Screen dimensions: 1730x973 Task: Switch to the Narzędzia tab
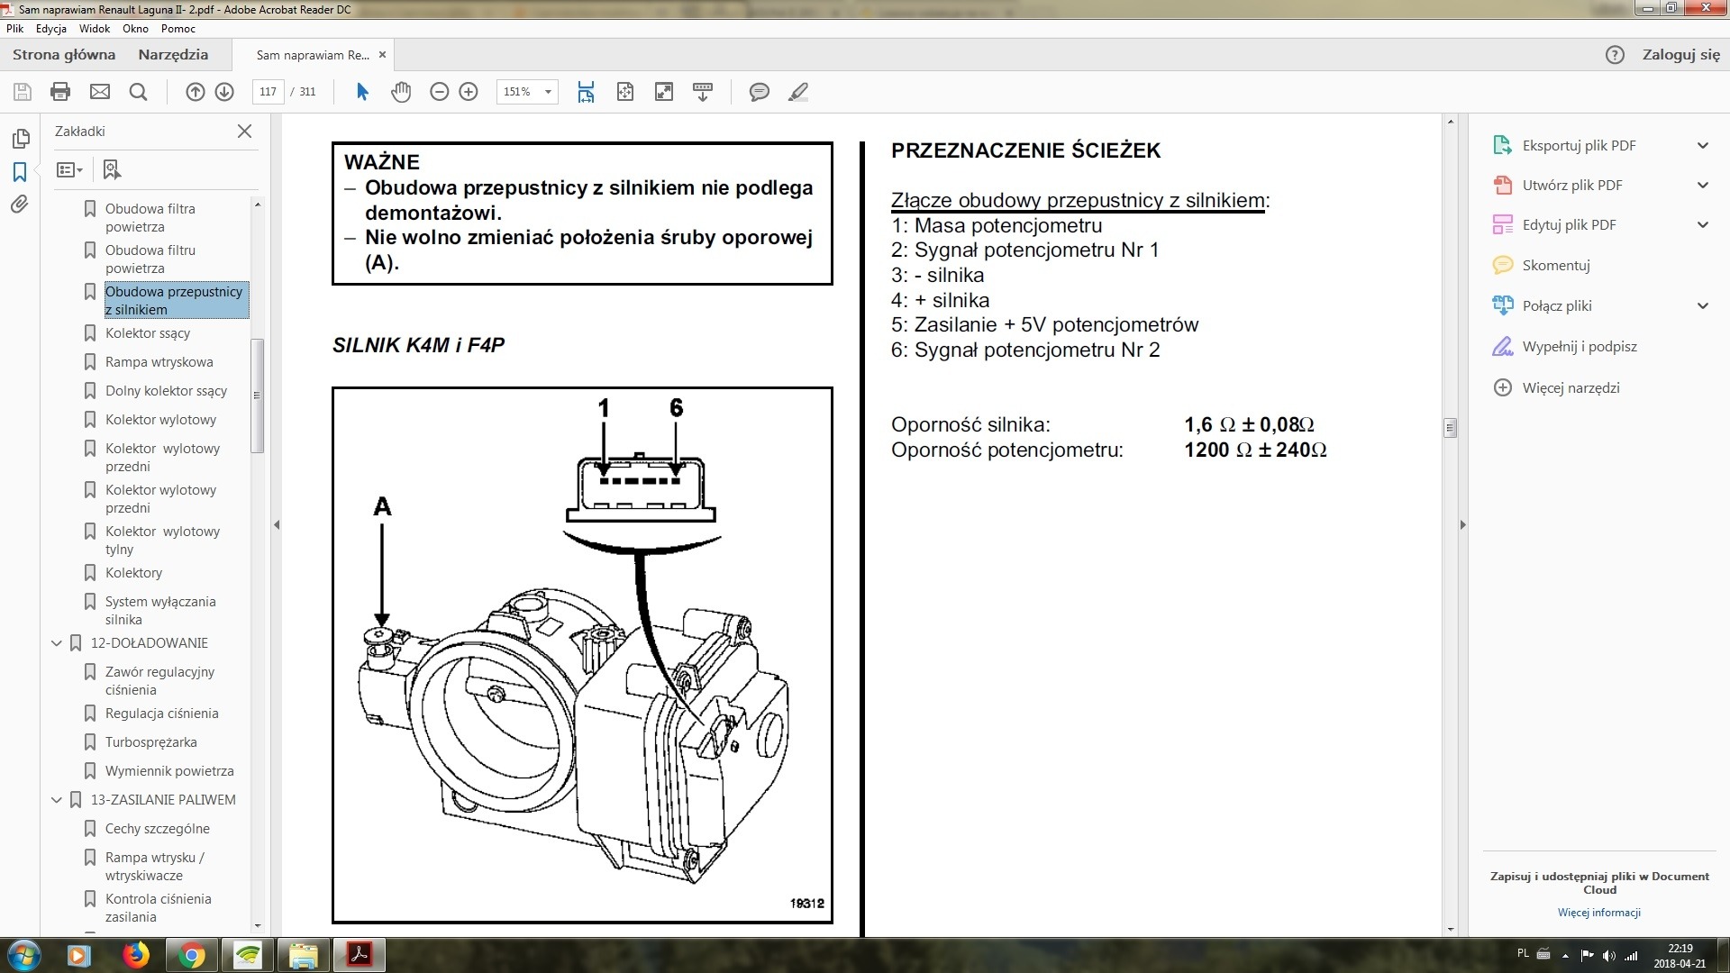[x=173, y=54]
